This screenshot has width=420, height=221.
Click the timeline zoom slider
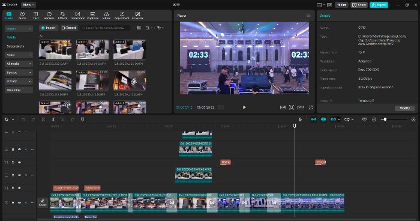click(x=394, y=120)
